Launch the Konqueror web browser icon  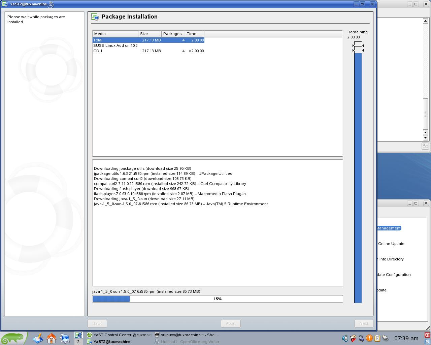(x=65, y=338)
